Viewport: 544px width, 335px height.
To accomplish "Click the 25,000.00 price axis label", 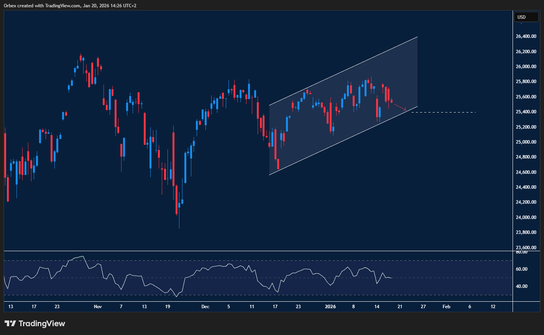I will click(526, 142).
